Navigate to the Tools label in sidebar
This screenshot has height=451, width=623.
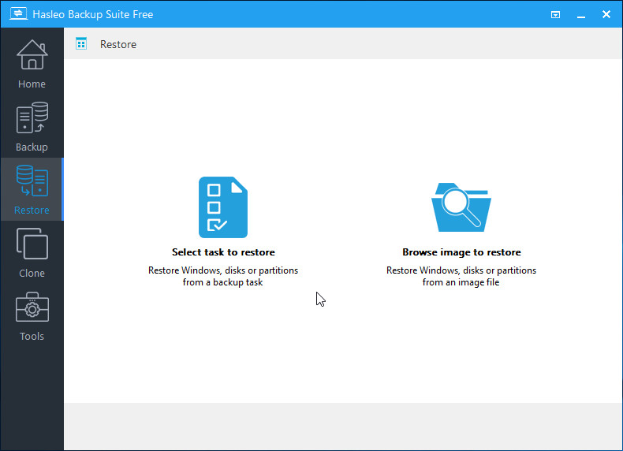32,337
